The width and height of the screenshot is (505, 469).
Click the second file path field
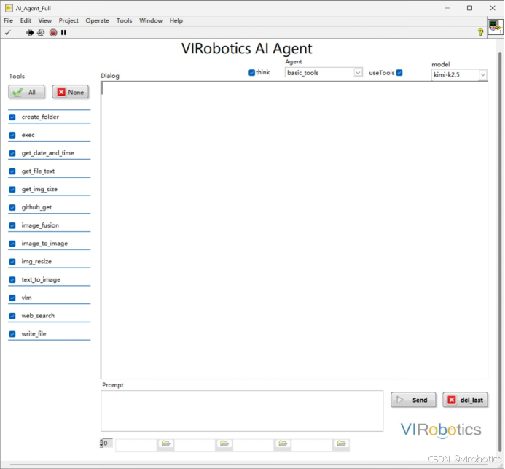pyautogui.click(x=195, y=446)
